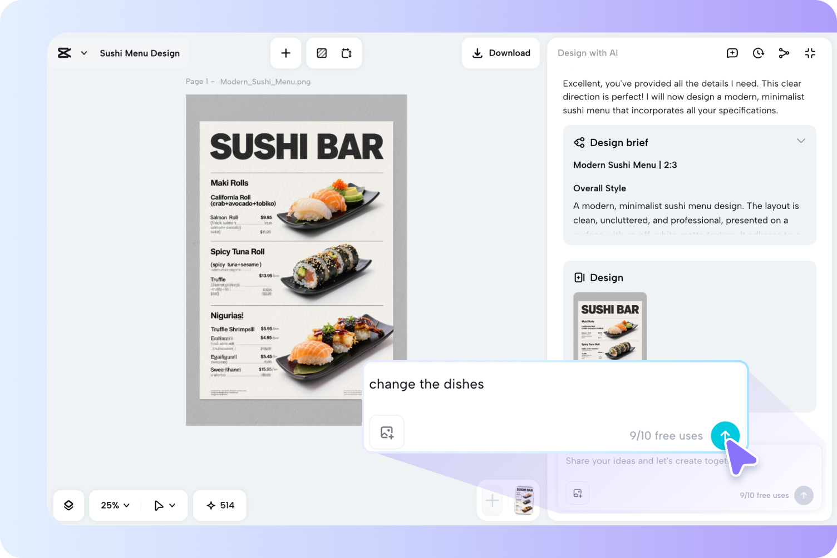Open the Layers panel
The image size is (837, 558).
68,505
